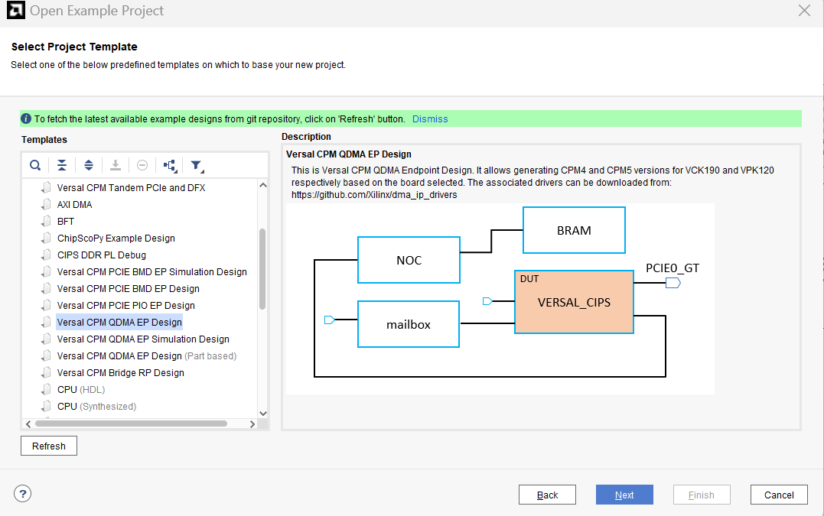Image resolution: width=824 pixels, height=516 pixels.
Task: Select Versal CPM QDMA EP Simulation Design
Action: tap(143, 339)
